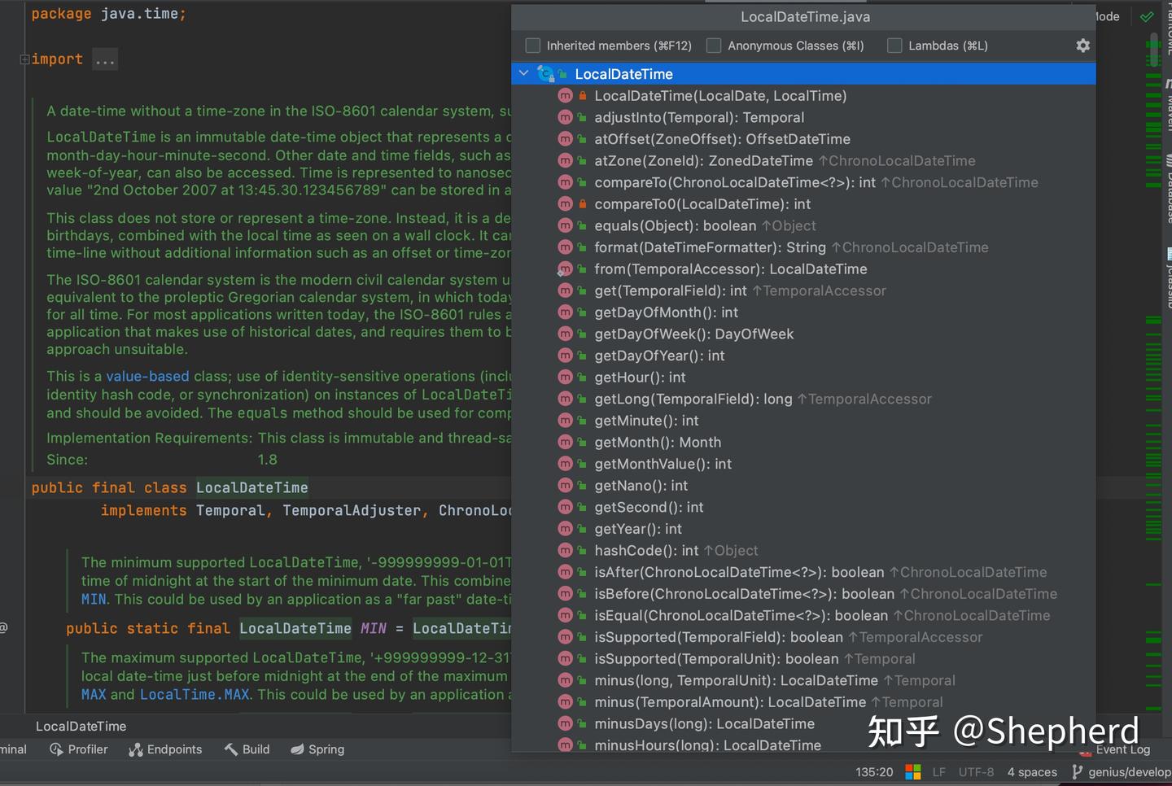Select the minusDays(long) method row
Image resolution: width=1172 pixels, height=786 pixels.
click(804, 724)
